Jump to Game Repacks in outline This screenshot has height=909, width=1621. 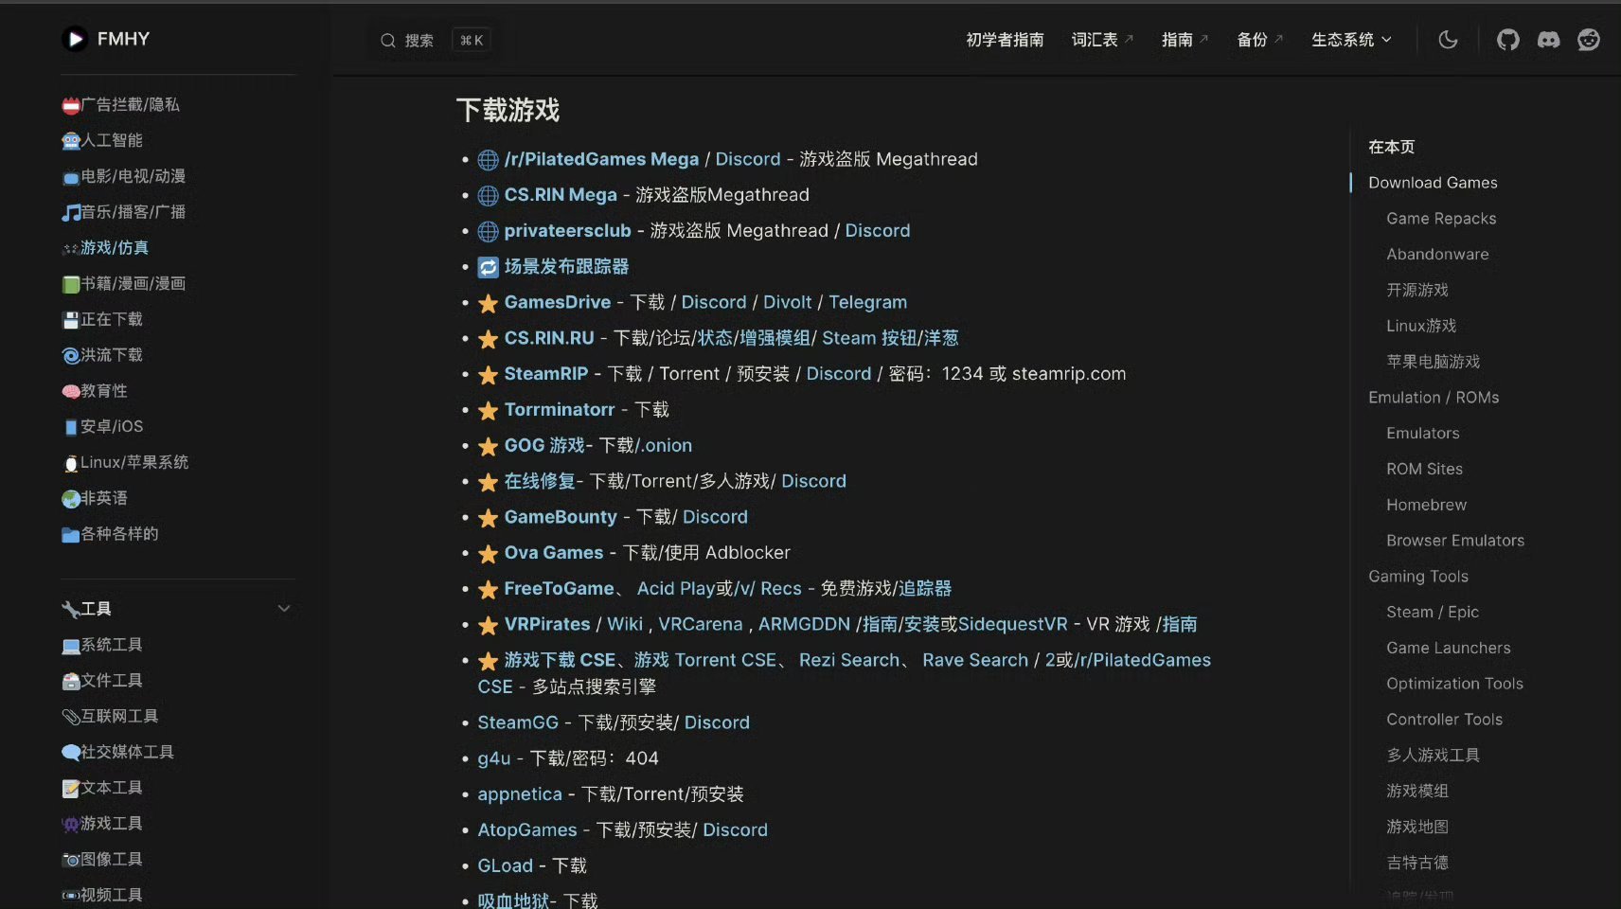pos(1441,219)
